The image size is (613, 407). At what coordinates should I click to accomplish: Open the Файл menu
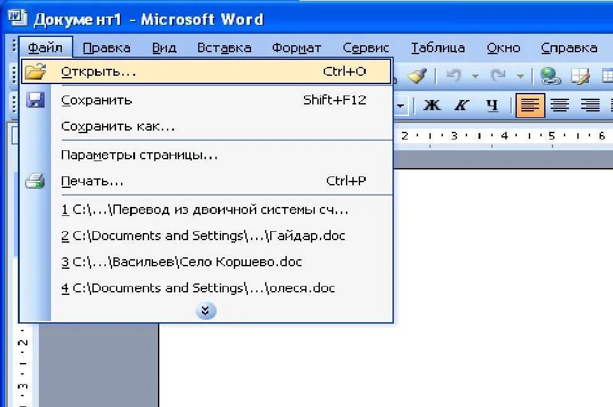[45, 48]
